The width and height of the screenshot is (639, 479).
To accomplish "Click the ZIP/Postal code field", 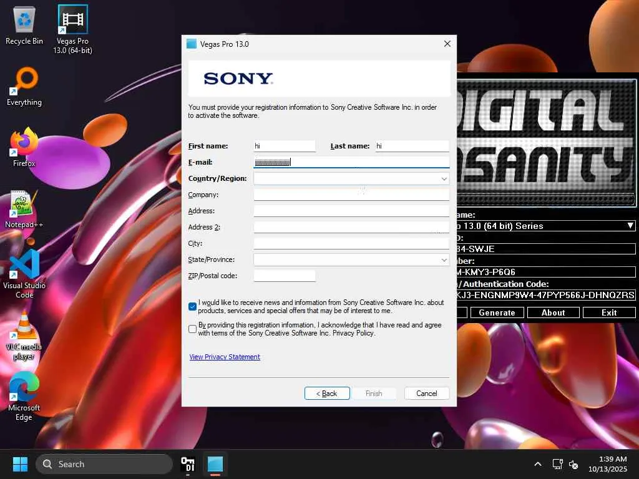I will (x=285, y=276).
